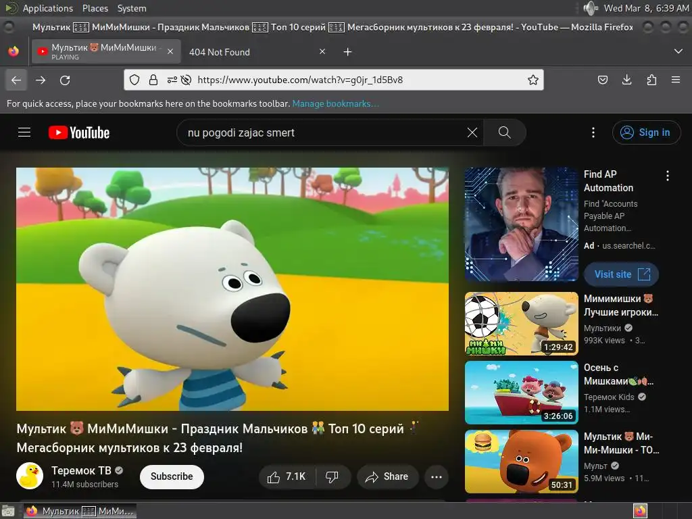Click the Firefox taskbar window button

80,511
